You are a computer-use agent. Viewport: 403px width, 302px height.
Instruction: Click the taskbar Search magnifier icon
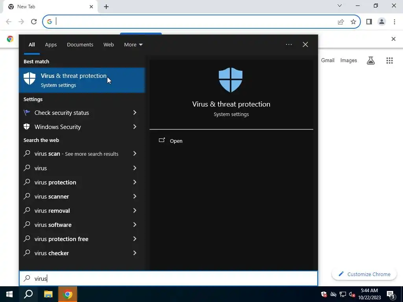click(x=28, y=294)
